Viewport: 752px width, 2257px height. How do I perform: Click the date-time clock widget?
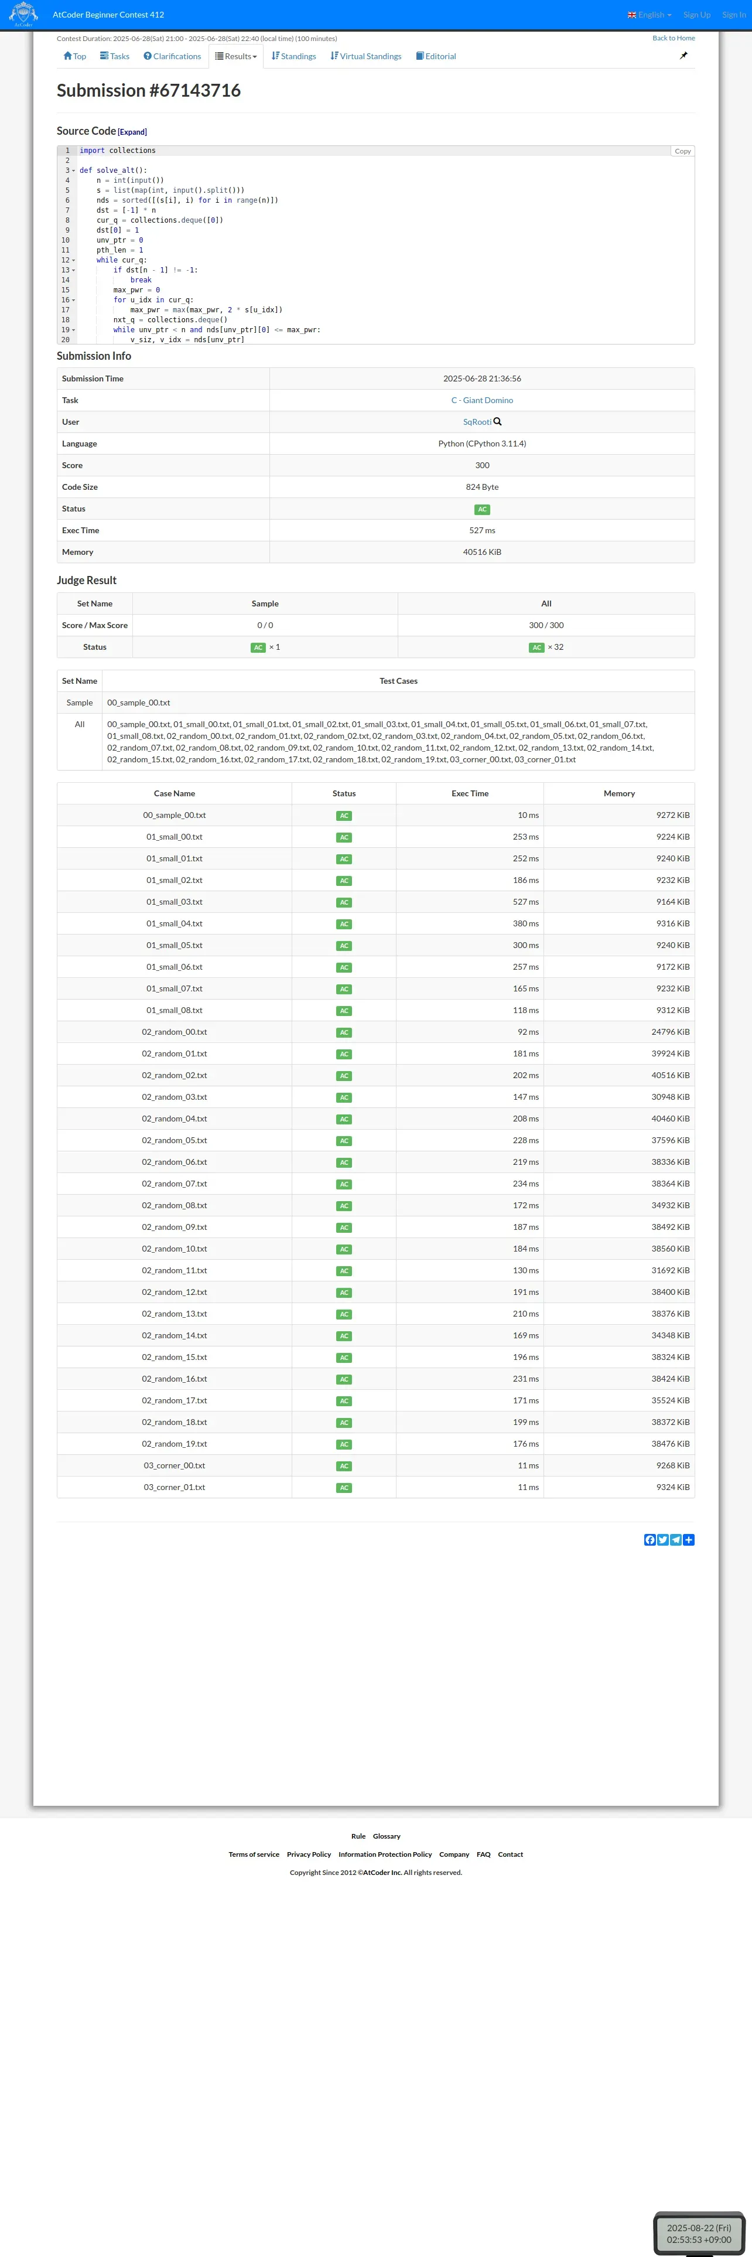[x=699, y=2232]
